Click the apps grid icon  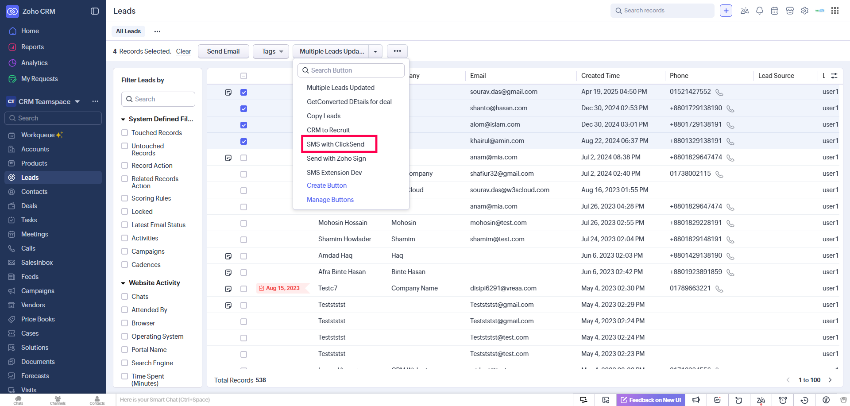click(835, 11)
